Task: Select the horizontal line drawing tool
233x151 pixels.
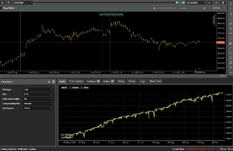Action: (x=231, y=19)
